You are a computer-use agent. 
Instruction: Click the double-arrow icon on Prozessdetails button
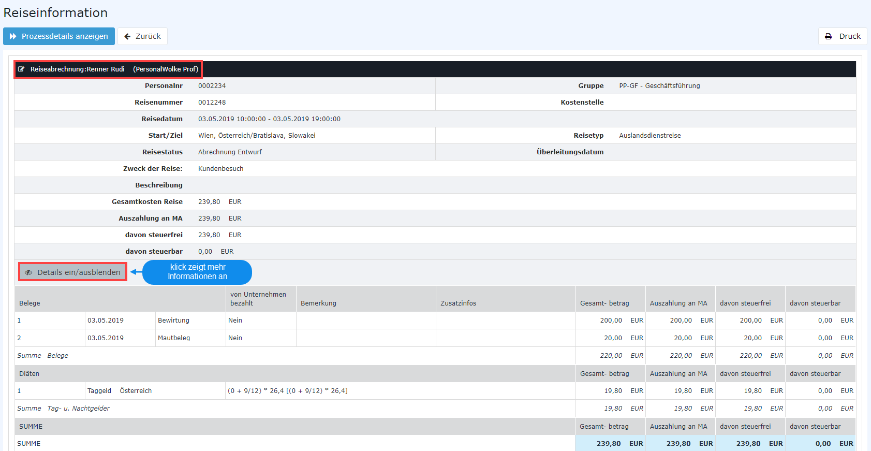click(x=13, y=36)
